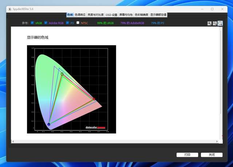Enable the NTSC reference checkbox
Image resolution: width=233 pixels, height=167 pixels.
pyautogui.click(x=78, y=22)
